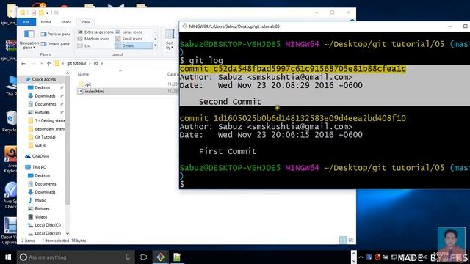Sort files by the Name column
The image size is (470, 264).
pos(83,74)
